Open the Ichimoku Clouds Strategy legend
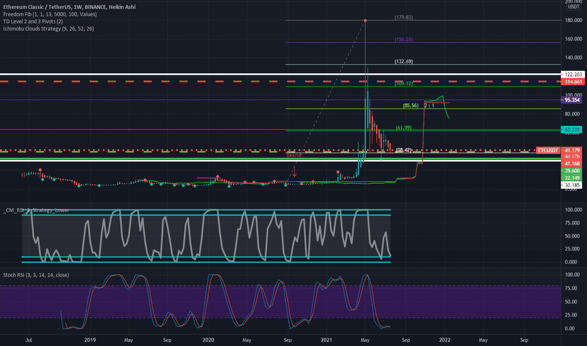The image size is (587, 346). 48,28
